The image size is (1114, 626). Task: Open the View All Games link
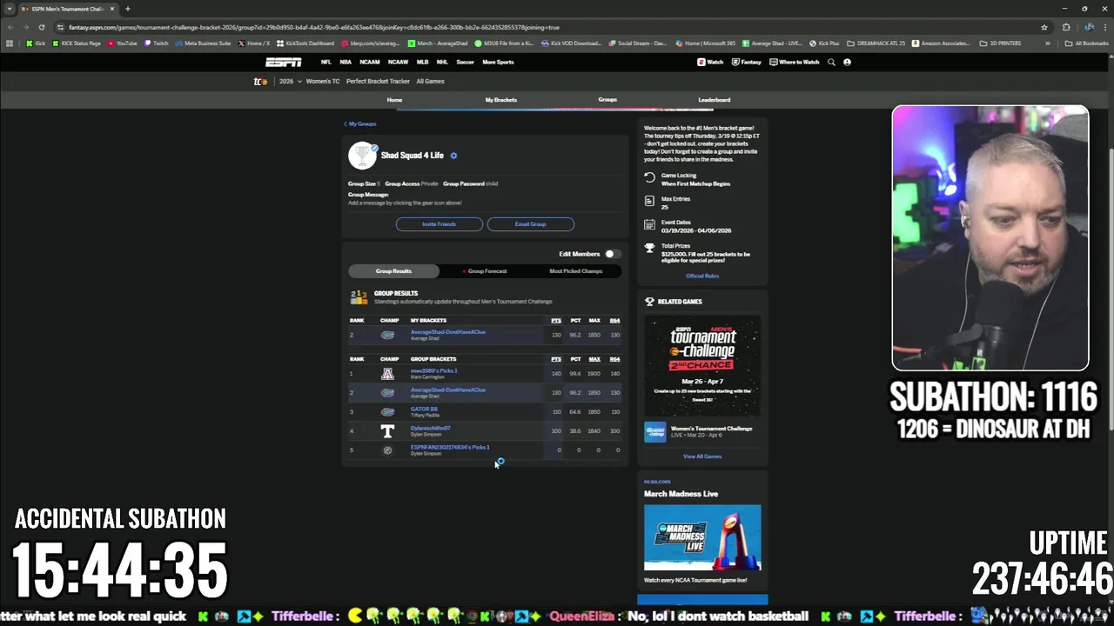point(702,456)
